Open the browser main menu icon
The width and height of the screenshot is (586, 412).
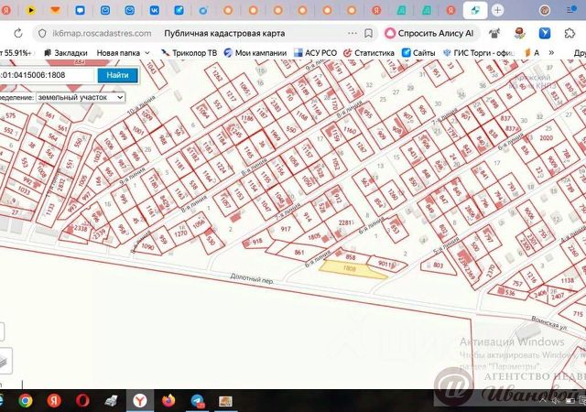pos(571,10)
